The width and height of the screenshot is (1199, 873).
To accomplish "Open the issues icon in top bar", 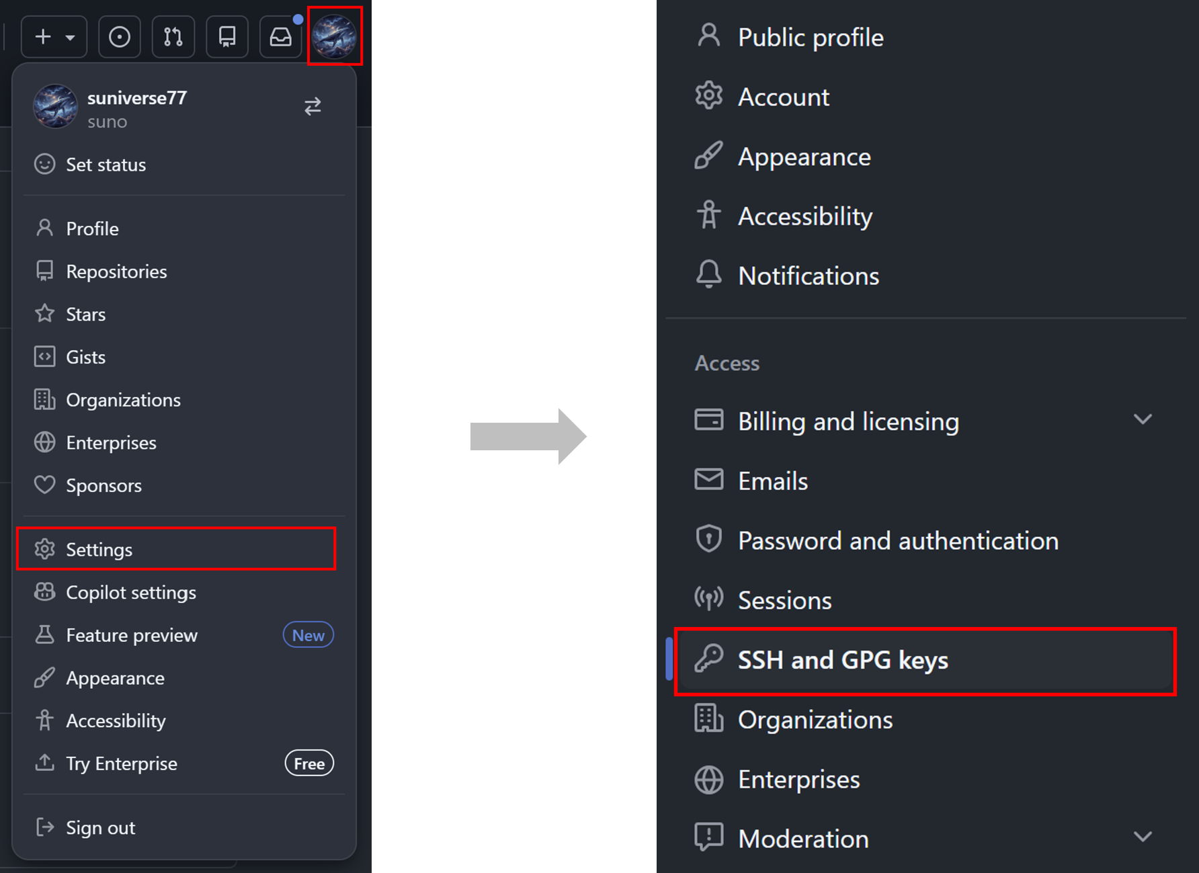I will tap(120, 36).
